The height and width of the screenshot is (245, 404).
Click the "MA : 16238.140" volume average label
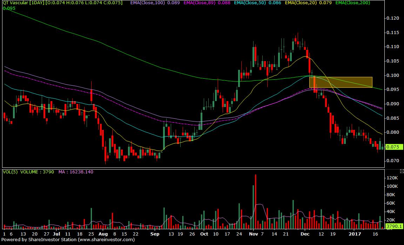76,172
